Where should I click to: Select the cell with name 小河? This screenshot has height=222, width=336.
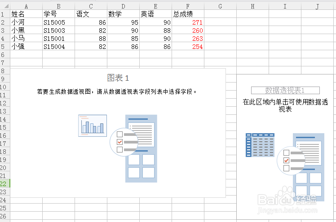tap(26, 22)
